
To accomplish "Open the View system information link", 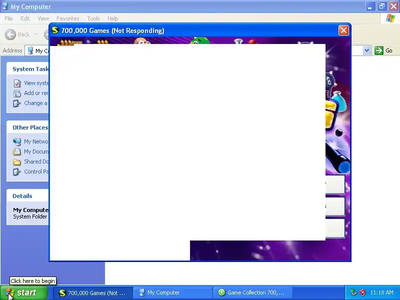I will (36, 83).
